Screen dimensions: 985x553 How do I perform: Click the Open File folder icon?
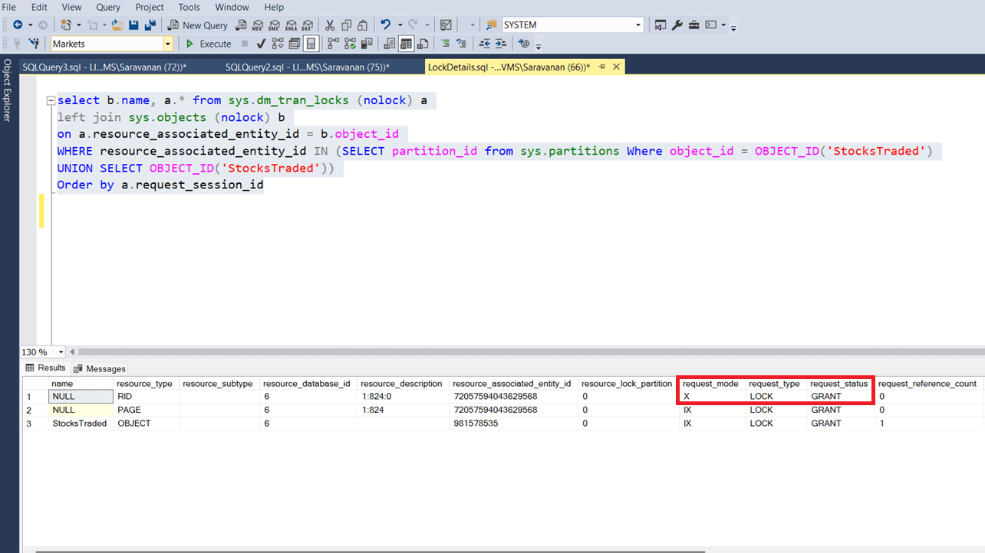pos(117,25)
